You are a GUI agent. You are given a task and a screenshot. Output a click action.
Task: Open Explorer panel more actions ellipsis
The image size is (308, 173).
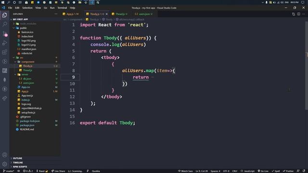tap(56, 14)
